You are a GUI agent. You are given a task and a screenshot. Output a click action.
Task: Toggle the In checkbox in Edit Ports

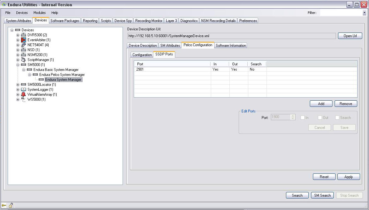click(302, 118)
